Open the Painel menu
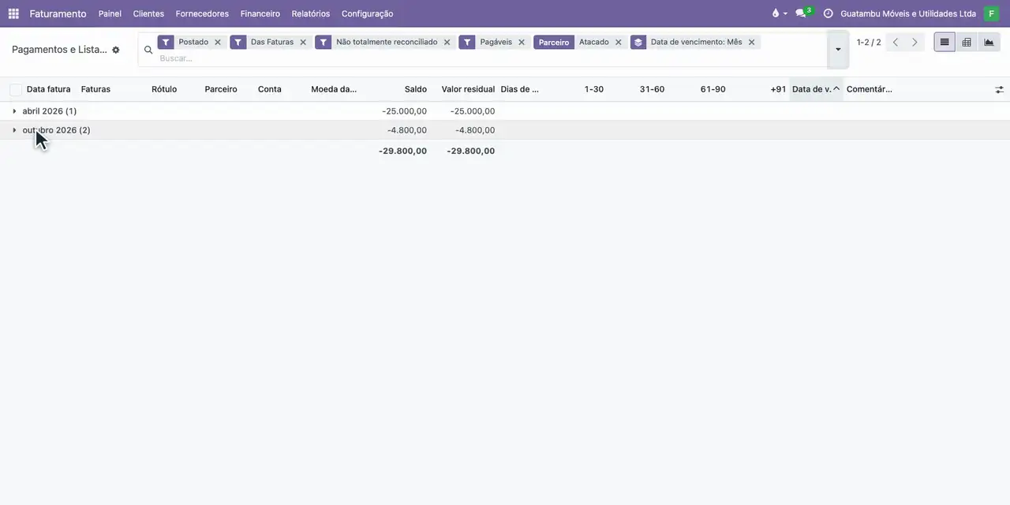 110,13
